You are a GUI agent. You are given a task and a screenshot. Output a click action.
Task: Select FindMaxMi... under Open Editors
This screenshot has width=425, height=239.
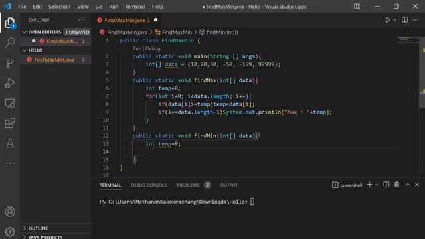[62, 41]
